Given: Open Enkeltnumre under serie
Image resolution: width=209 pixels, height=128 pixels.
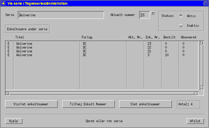Looking at the screenshot, I should pyautogui.click(x=27, y=29).
